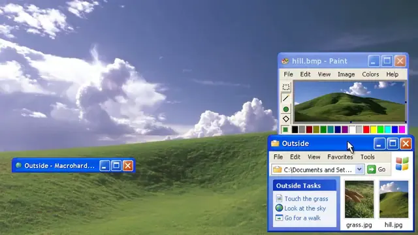Click the globe icon in the Macrohard window title
Screen dimensions: 418x235
point(19,165)
